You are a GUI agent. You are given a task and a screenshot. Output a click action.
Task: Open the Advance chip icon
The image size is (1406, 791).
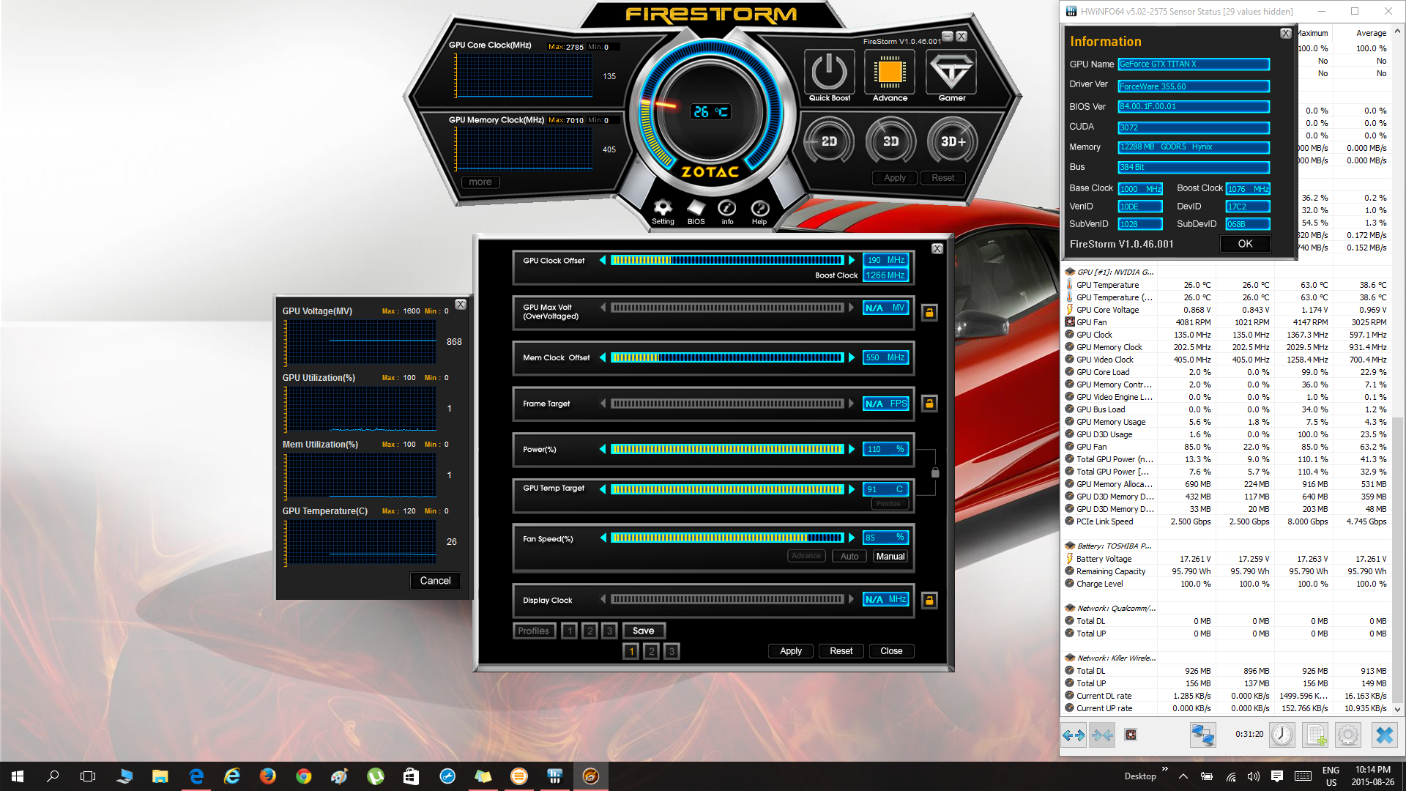tap(890, 72)
